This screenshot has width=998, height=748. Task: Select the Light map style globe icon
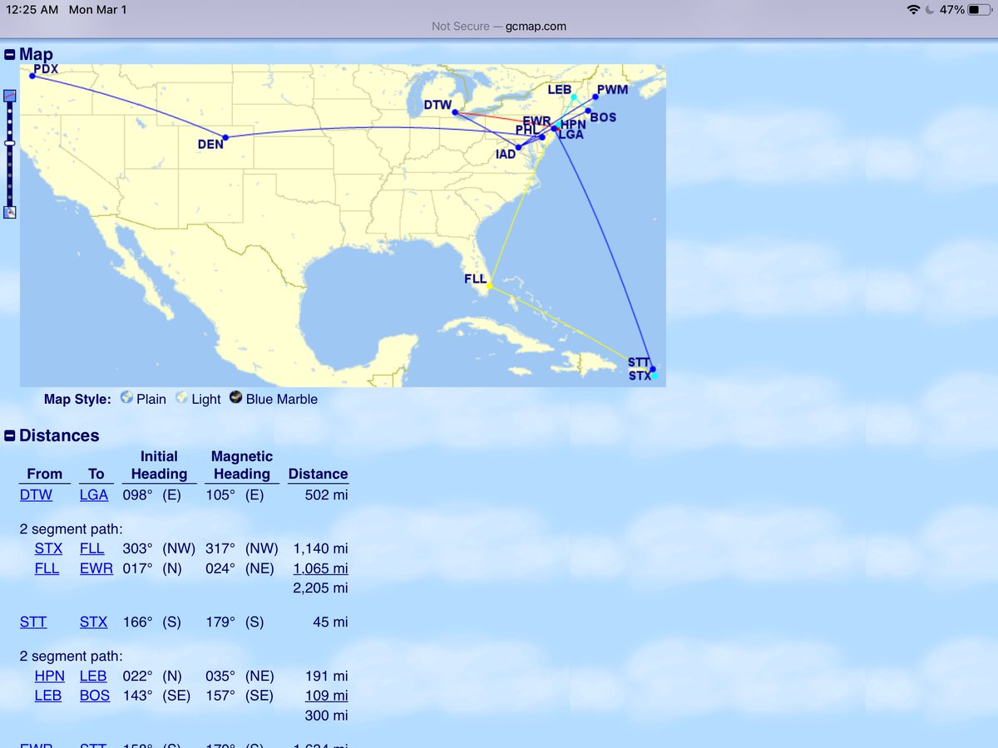181,399
